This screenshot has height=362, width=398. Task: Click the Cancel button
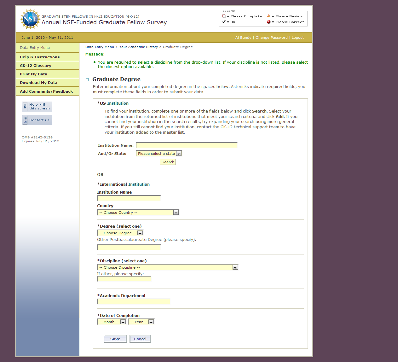click(140, 339)
